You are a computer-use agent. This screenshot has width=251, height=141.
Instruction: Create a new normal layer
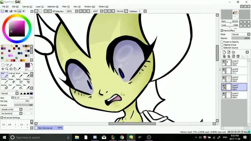pos(224,52)
